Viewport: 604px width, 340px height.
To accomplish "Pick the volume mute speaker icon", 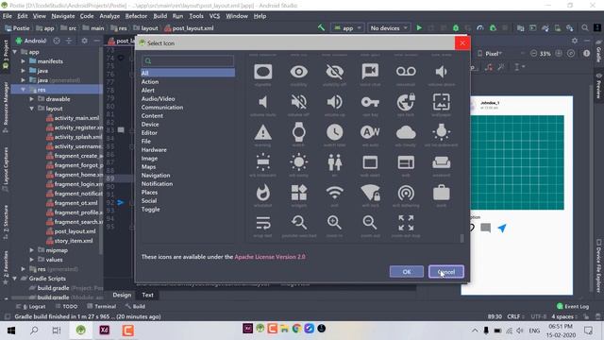I will [x=263, y=102].
